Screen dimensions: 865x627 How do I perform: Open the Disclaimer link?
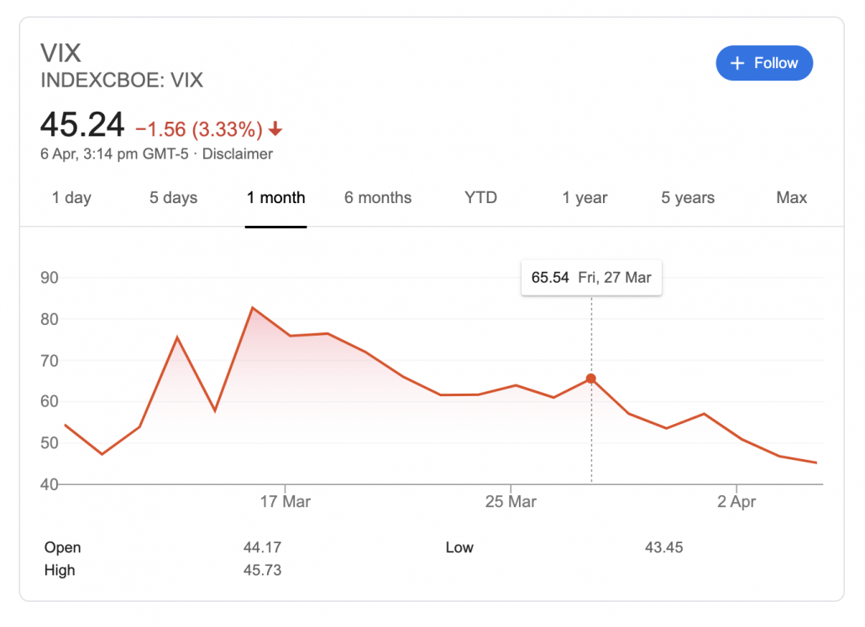coord(238,154)
